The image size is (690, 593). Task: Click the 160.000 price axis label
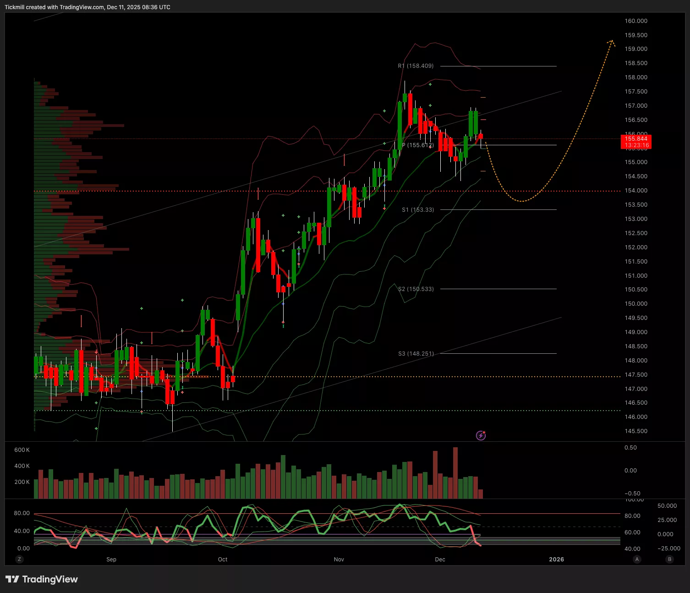(636, 21)
